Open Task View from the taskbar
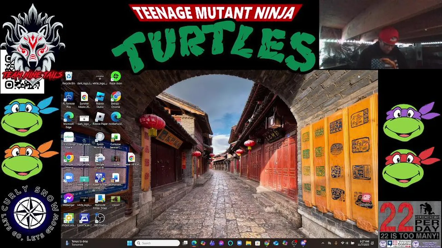Screen dimensions: 442x248 pyautogui.click(x=185, y=243)
